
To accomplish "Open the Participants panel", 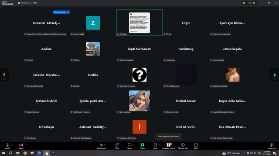I will 101,146.
